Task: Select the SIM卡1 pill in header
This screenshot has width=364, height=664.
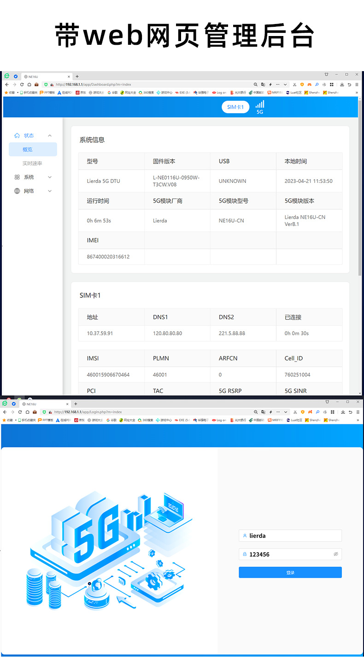Action: pos(235,107)
